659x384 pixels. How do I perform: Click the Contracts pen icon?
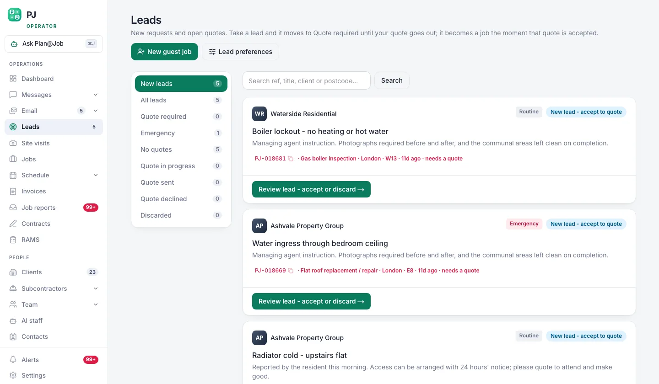(13, 224)
